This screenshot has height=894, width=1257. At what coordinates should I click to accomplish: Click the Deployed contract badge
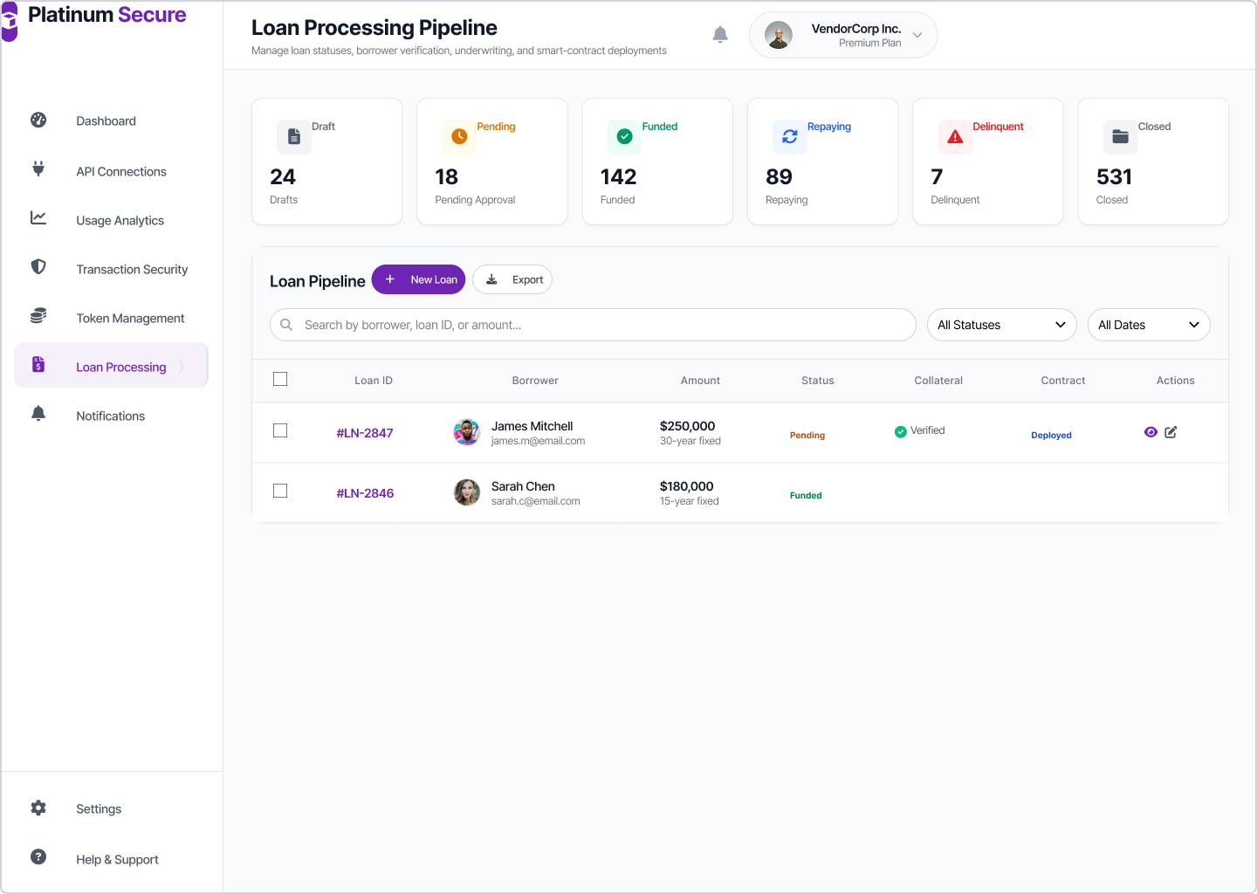1051,435
